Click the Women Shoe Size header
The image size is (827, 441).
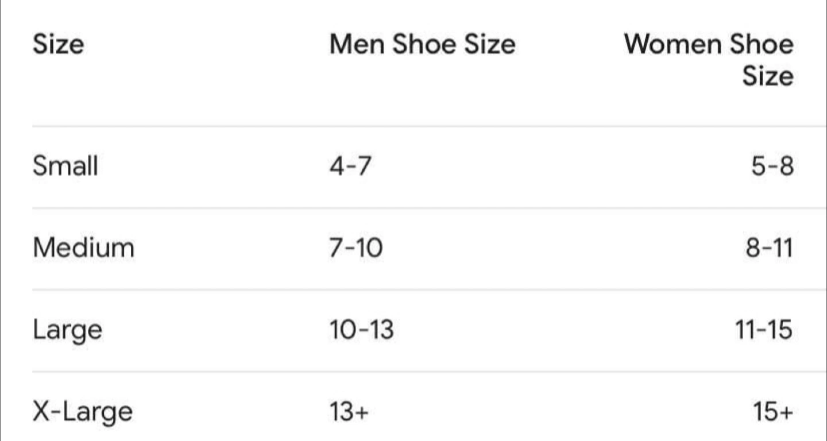pos(709,60)
